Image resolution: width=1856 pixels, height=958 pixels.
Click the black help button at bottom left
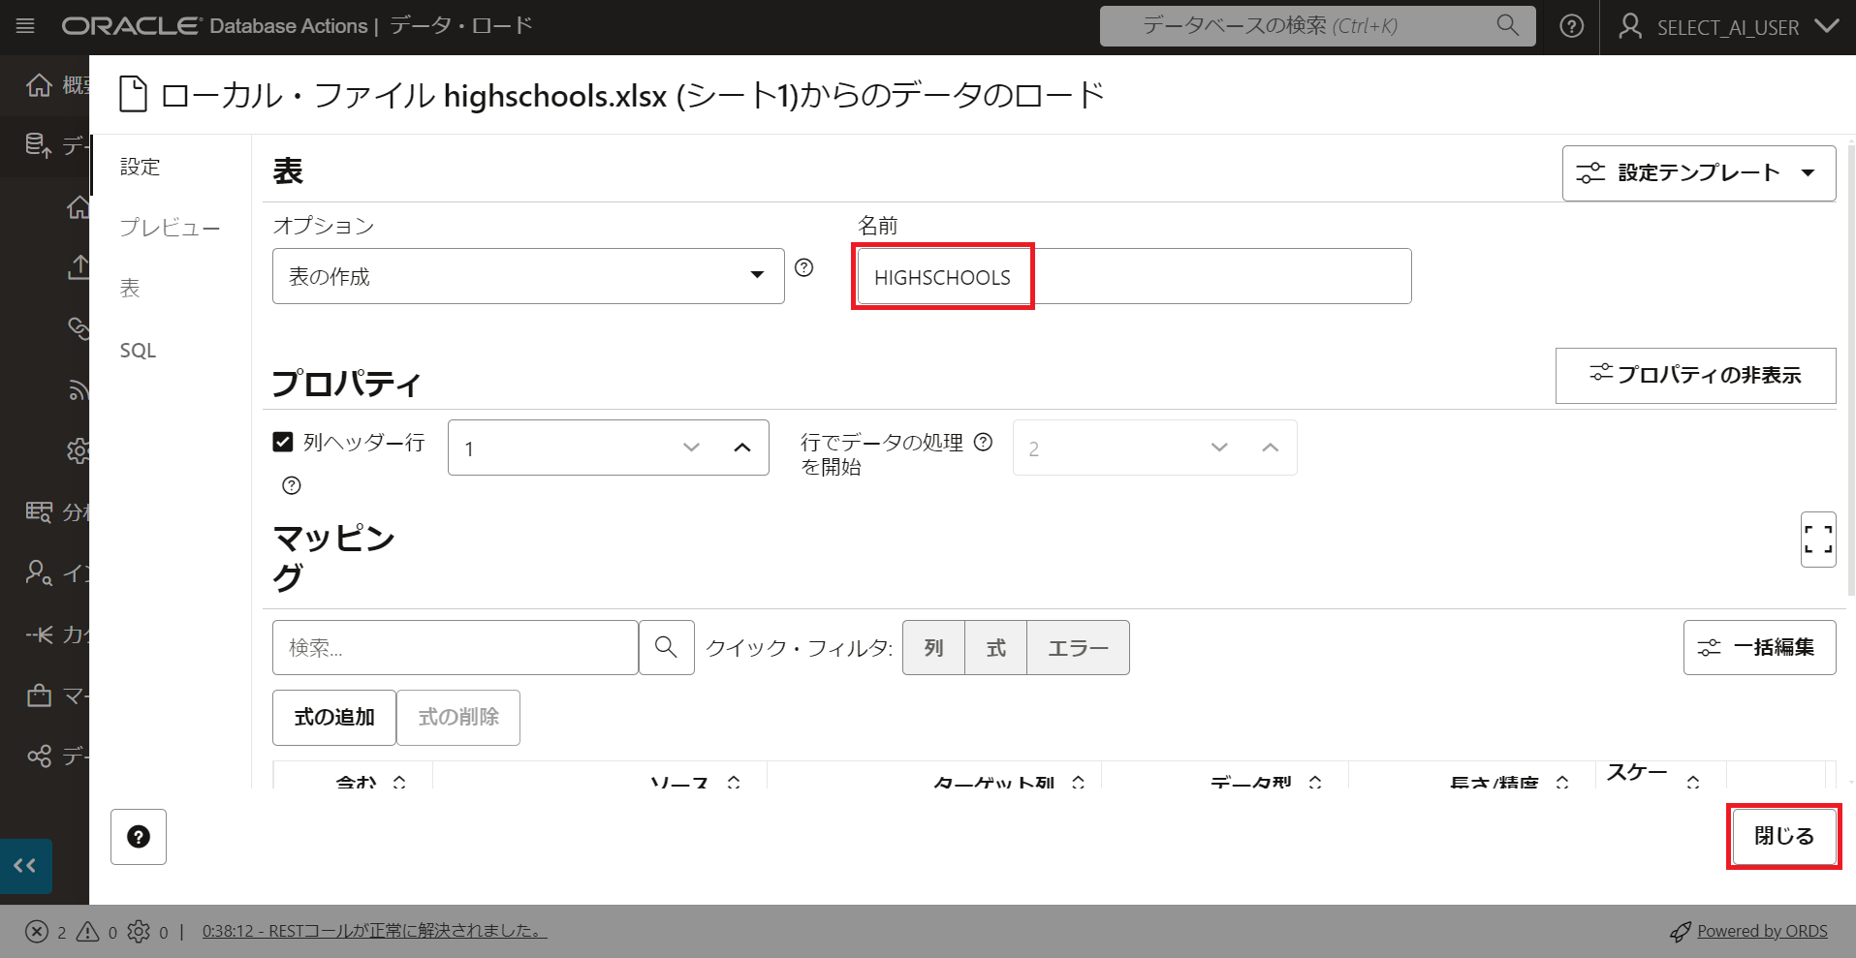coord(139,837)
